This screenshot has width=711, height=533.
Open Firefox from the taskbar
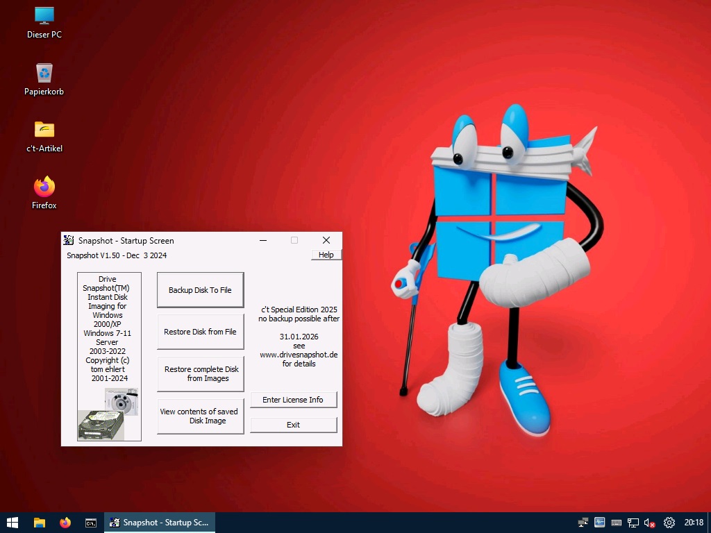point(65,523)
